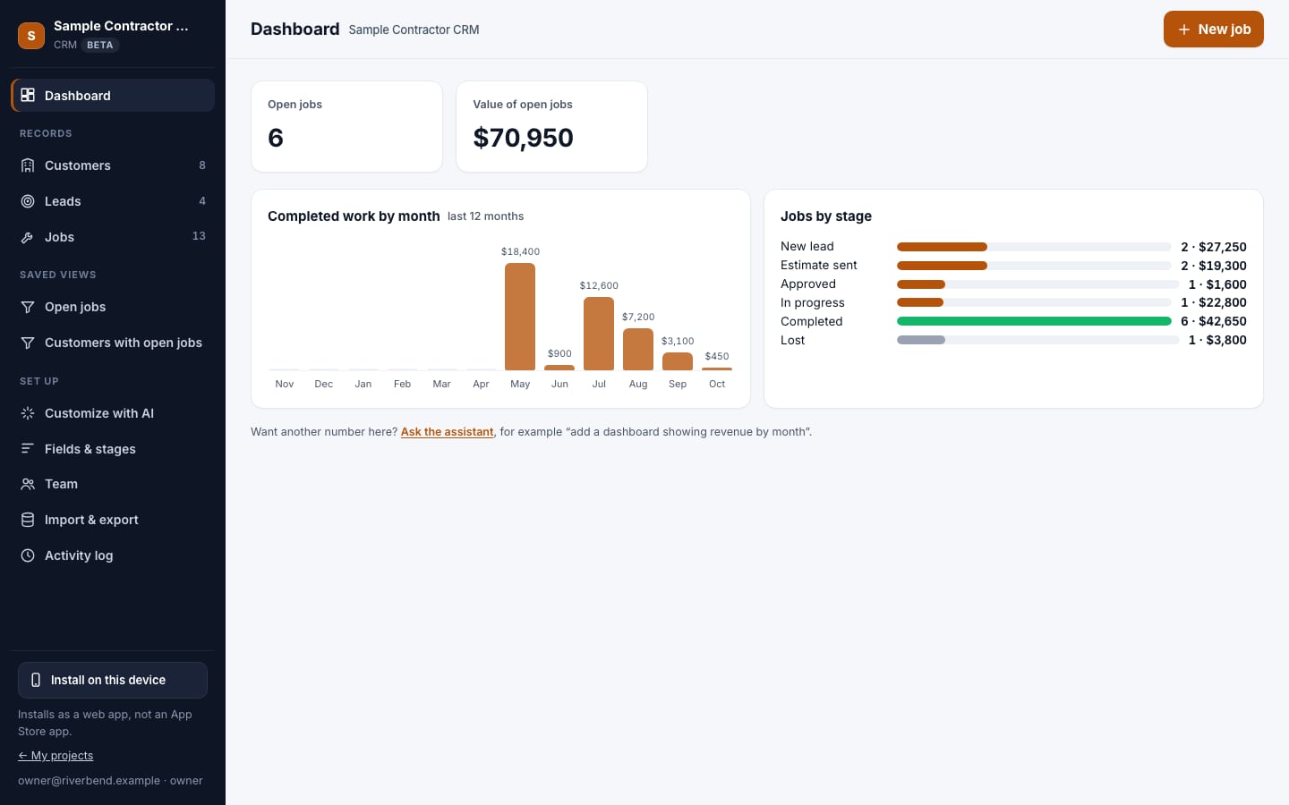Image resolution: width=1289 pixels, height=805 pixels.
Task: Click Install on this device button
Action: point(113,680)
